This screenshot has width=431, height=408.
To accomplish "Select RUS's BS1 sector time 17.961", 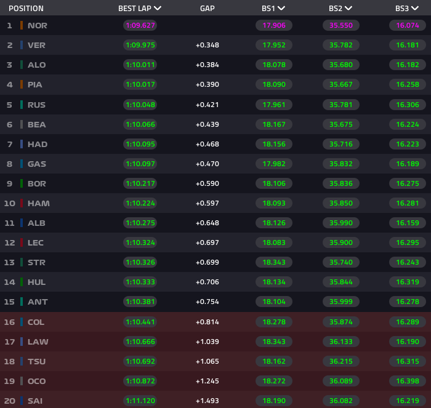I will (274, 105).
